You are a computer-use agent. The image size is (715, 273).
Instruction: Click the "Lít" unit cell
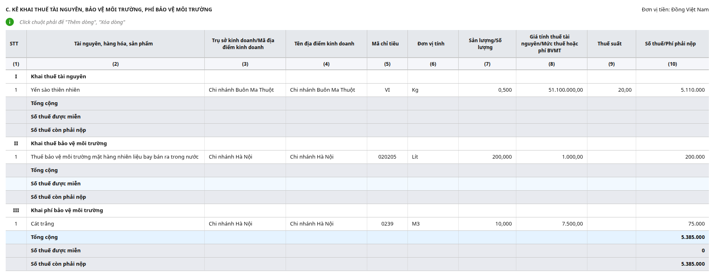click(433, 157)
